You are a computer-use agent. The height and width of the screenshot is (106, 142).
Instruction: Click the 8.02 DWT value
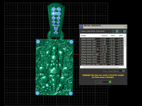pos(113,52)
